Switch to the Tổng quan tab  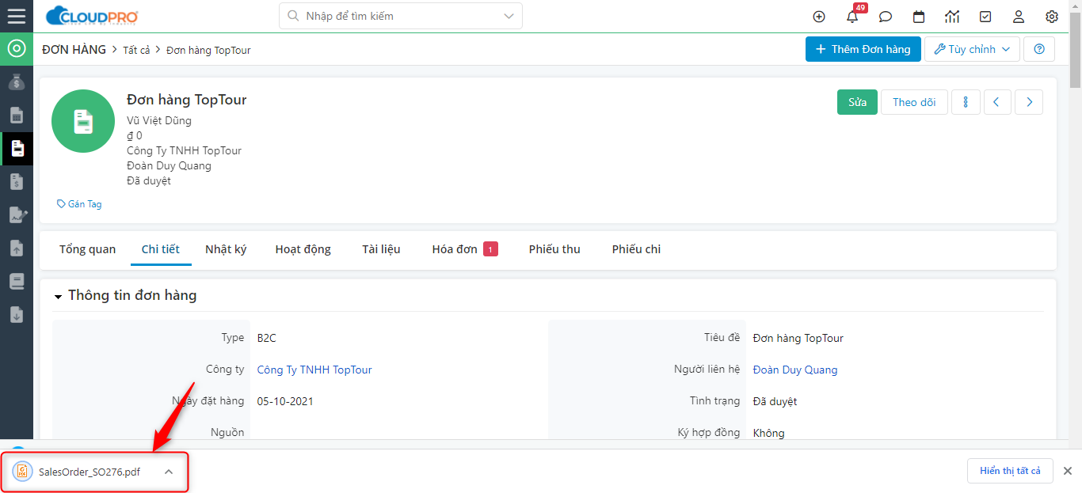point(87,249)
